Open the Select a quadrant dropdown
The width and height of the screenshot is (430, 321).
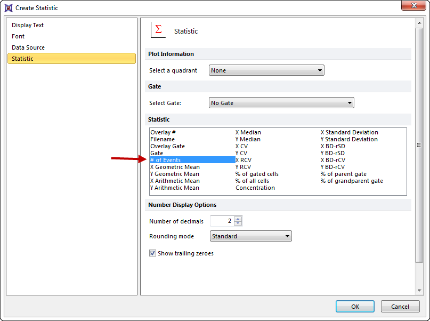pyautogui.click(x=266, y=70)
